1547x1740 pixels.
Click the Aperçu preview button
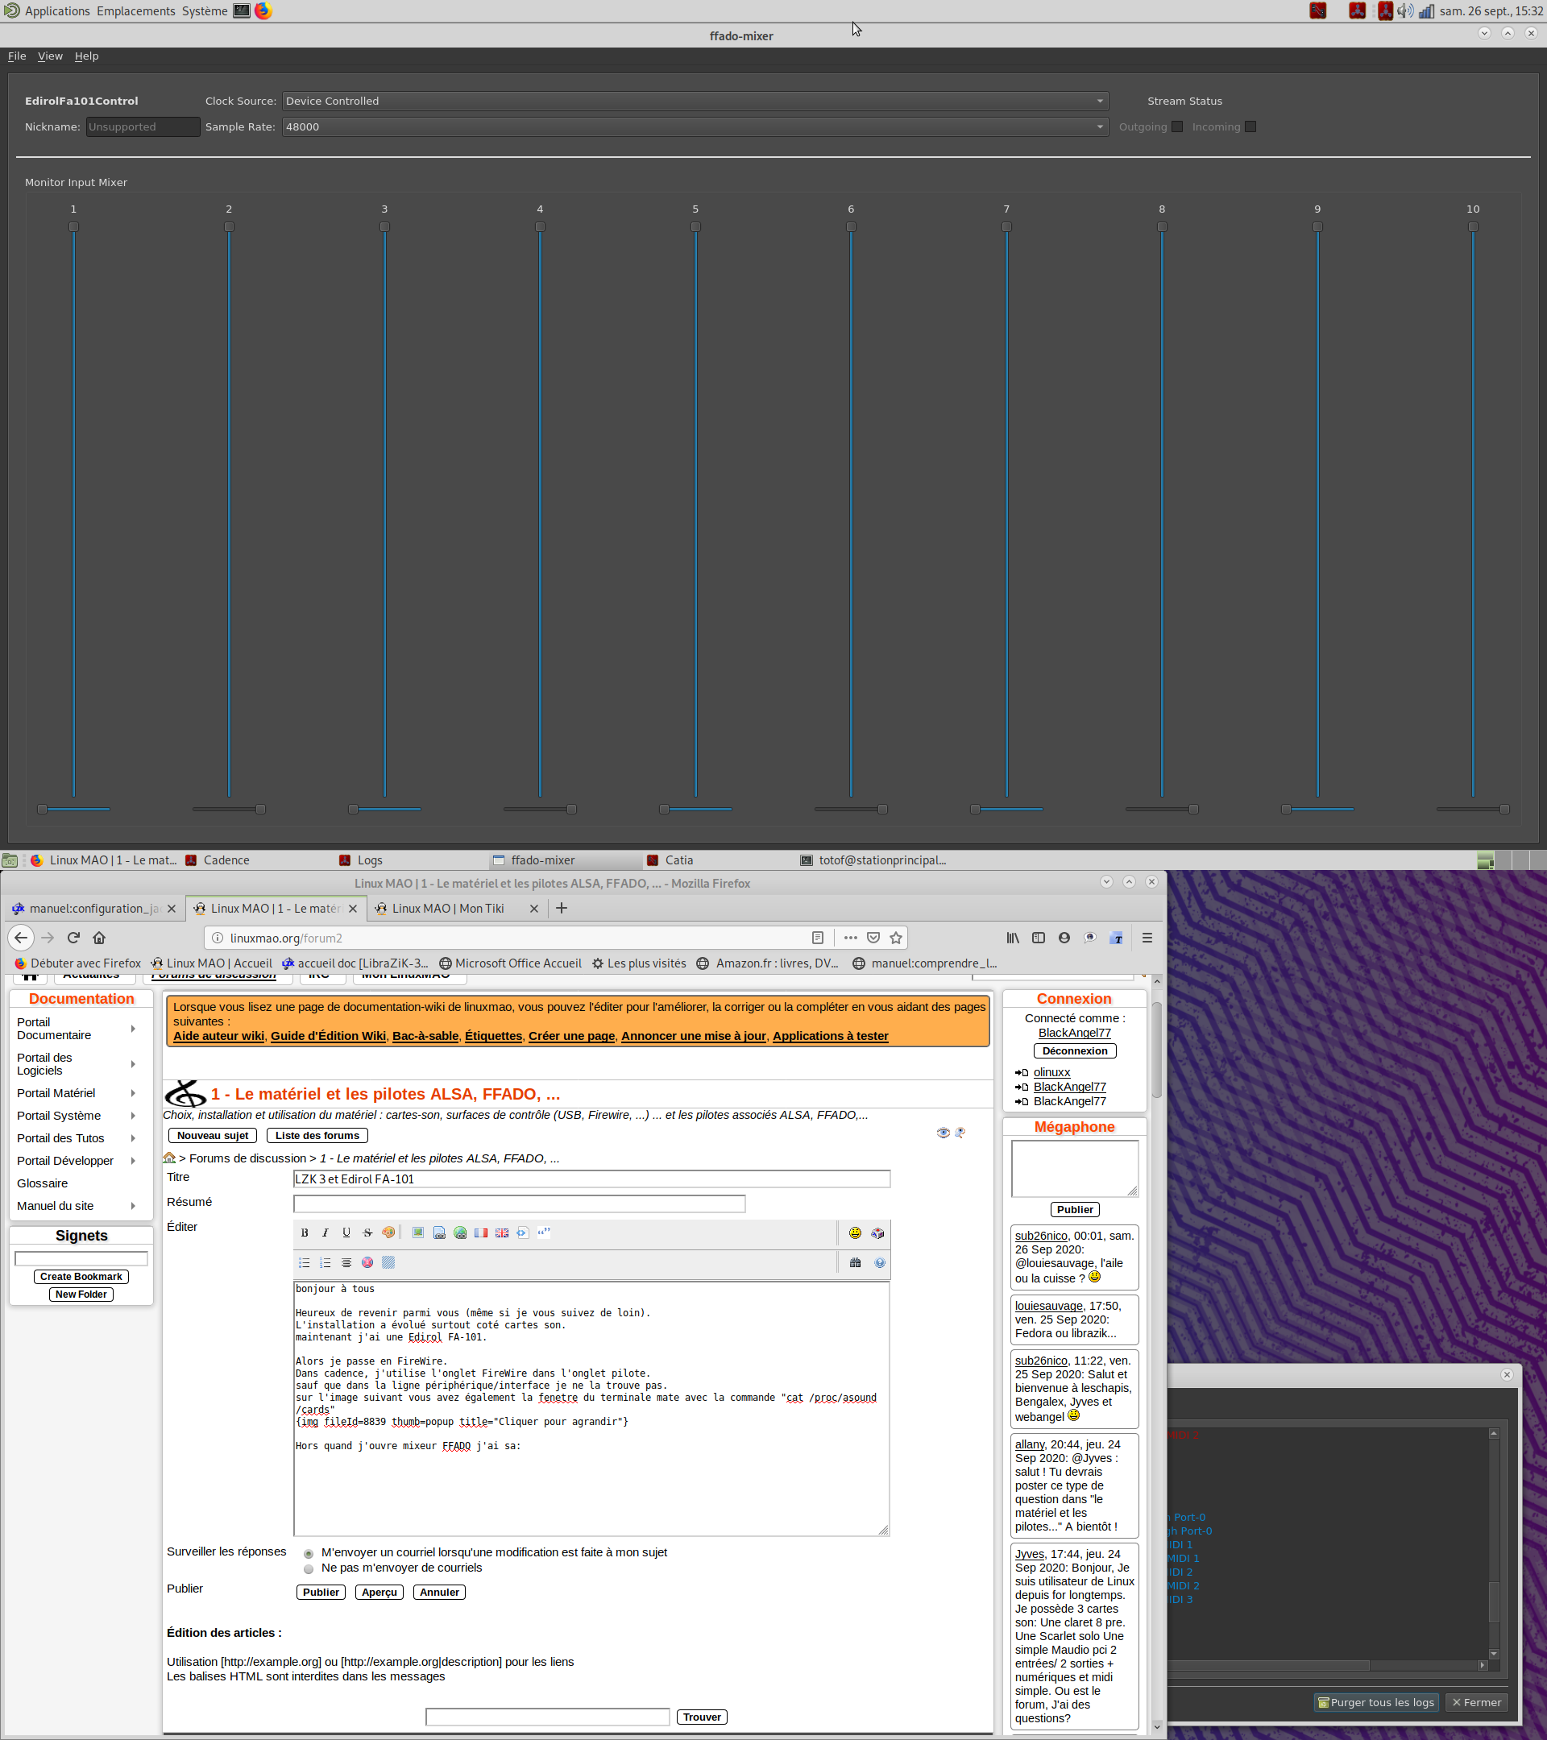pyautogui.click(x=379, y=1592)
